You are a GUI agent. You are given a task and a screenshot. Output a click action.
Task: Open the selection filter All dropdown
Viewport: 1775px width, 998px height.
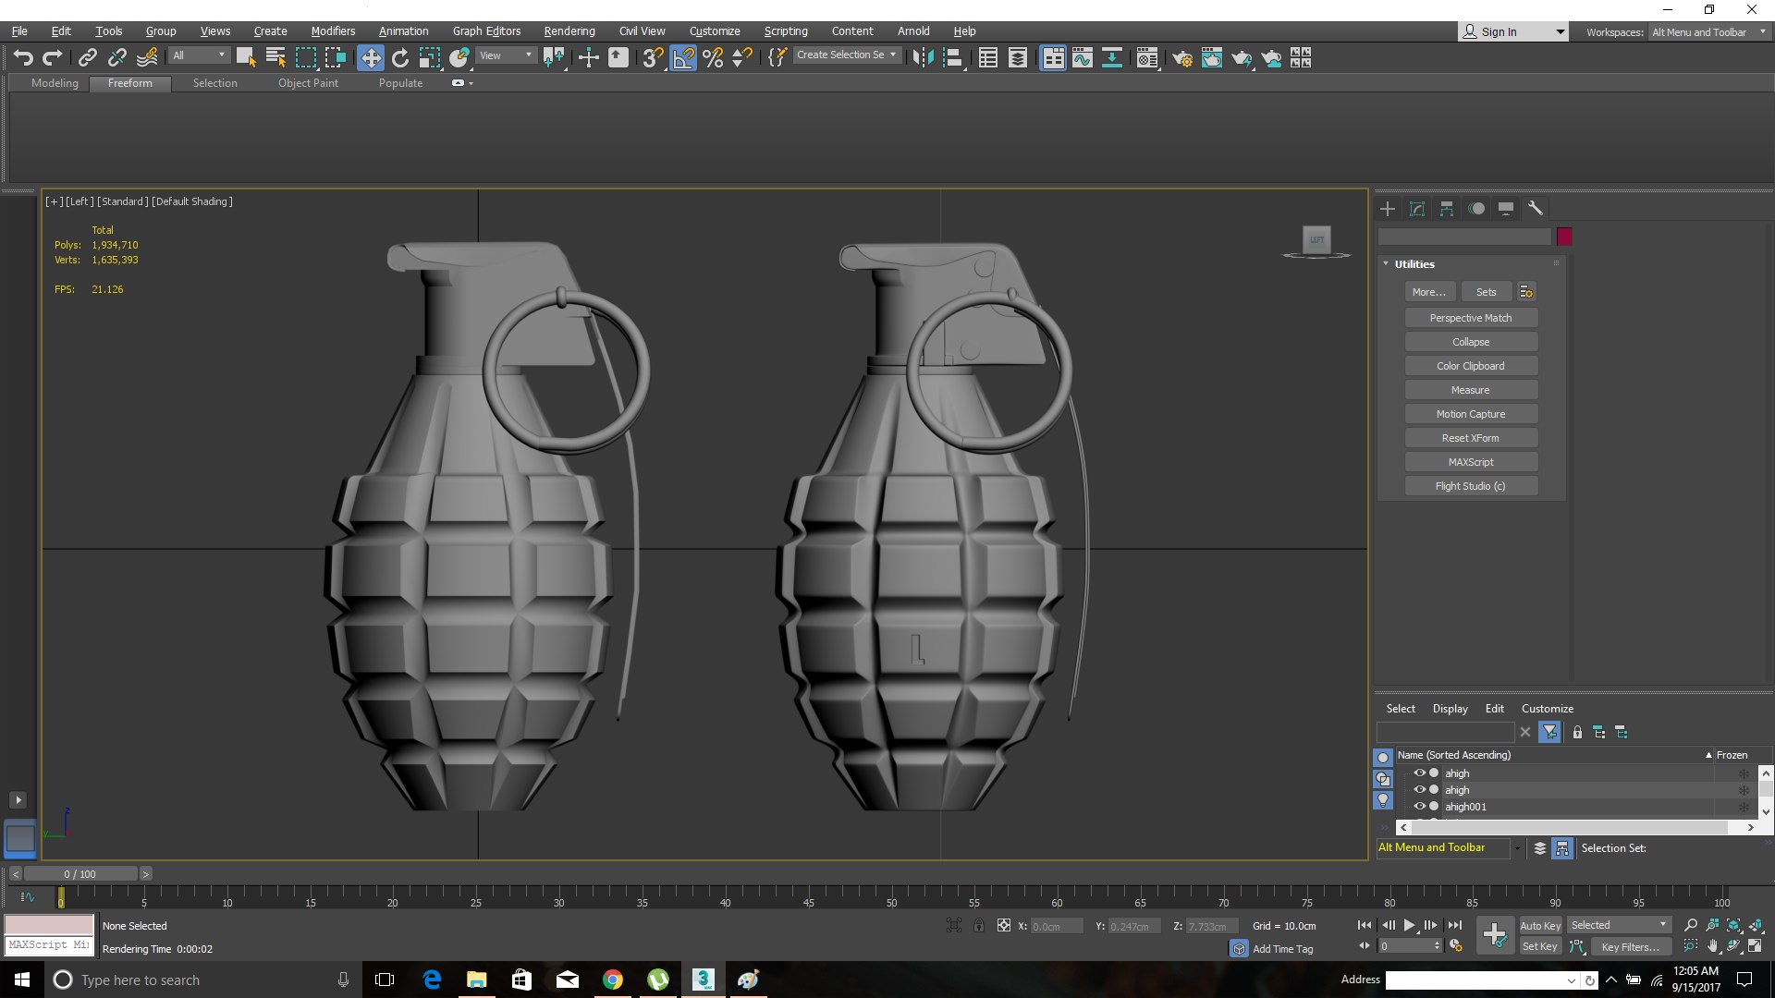coord(199,55)
